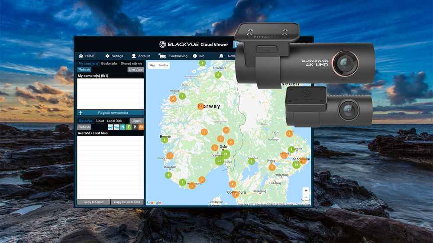Switch the map to Map view

tap(152, 65)
